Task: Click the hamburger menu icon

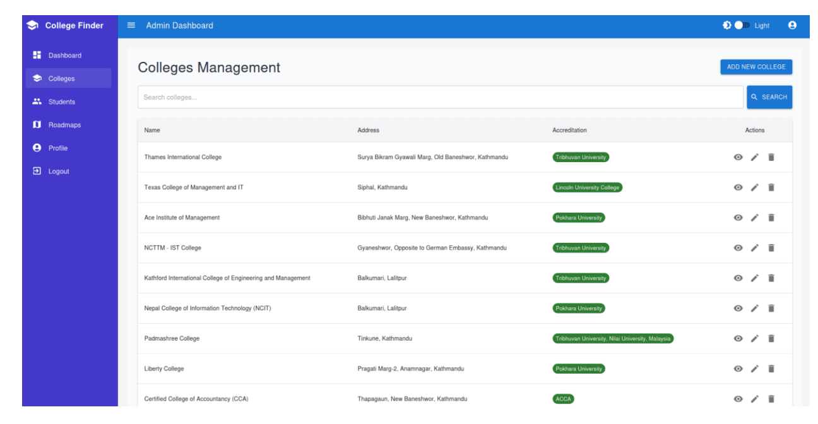Action: coord(131,25)
